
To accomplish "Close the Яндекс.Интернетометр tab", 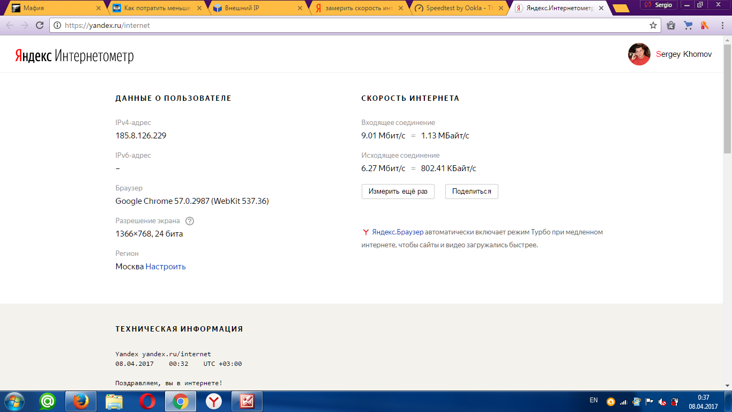I will [601, 8].
